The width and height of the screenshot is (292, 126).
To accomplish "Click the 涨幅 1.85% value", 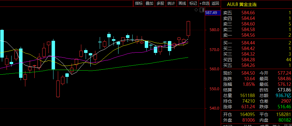I will coord(249,84).
